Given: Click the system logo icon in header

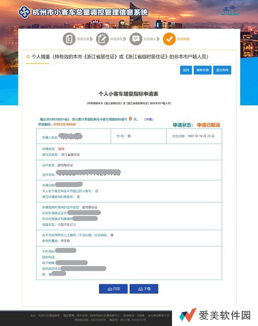Looking at the screenshot, I should tap(25, 12).
